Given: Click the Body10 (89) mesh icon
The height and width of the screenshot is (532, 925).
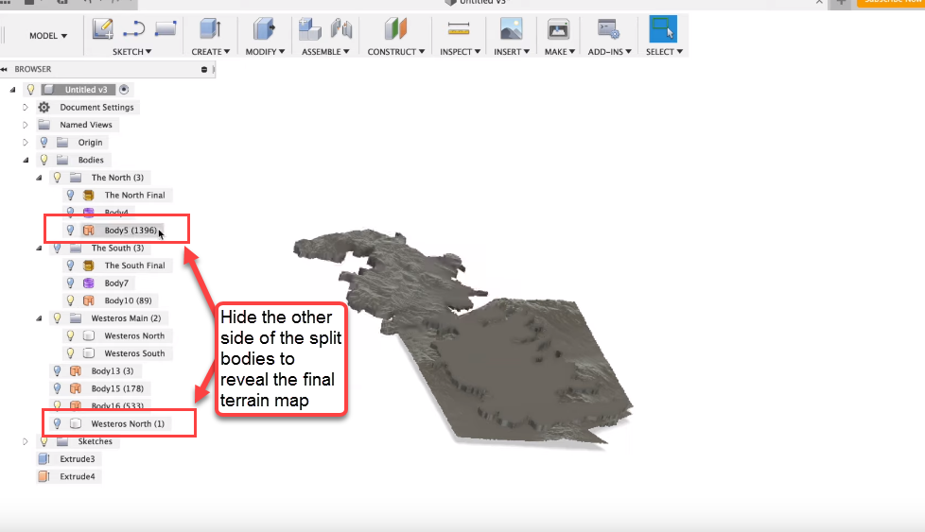Looking at the screenshot, I should pyautogui.click(x=89, y=300).
